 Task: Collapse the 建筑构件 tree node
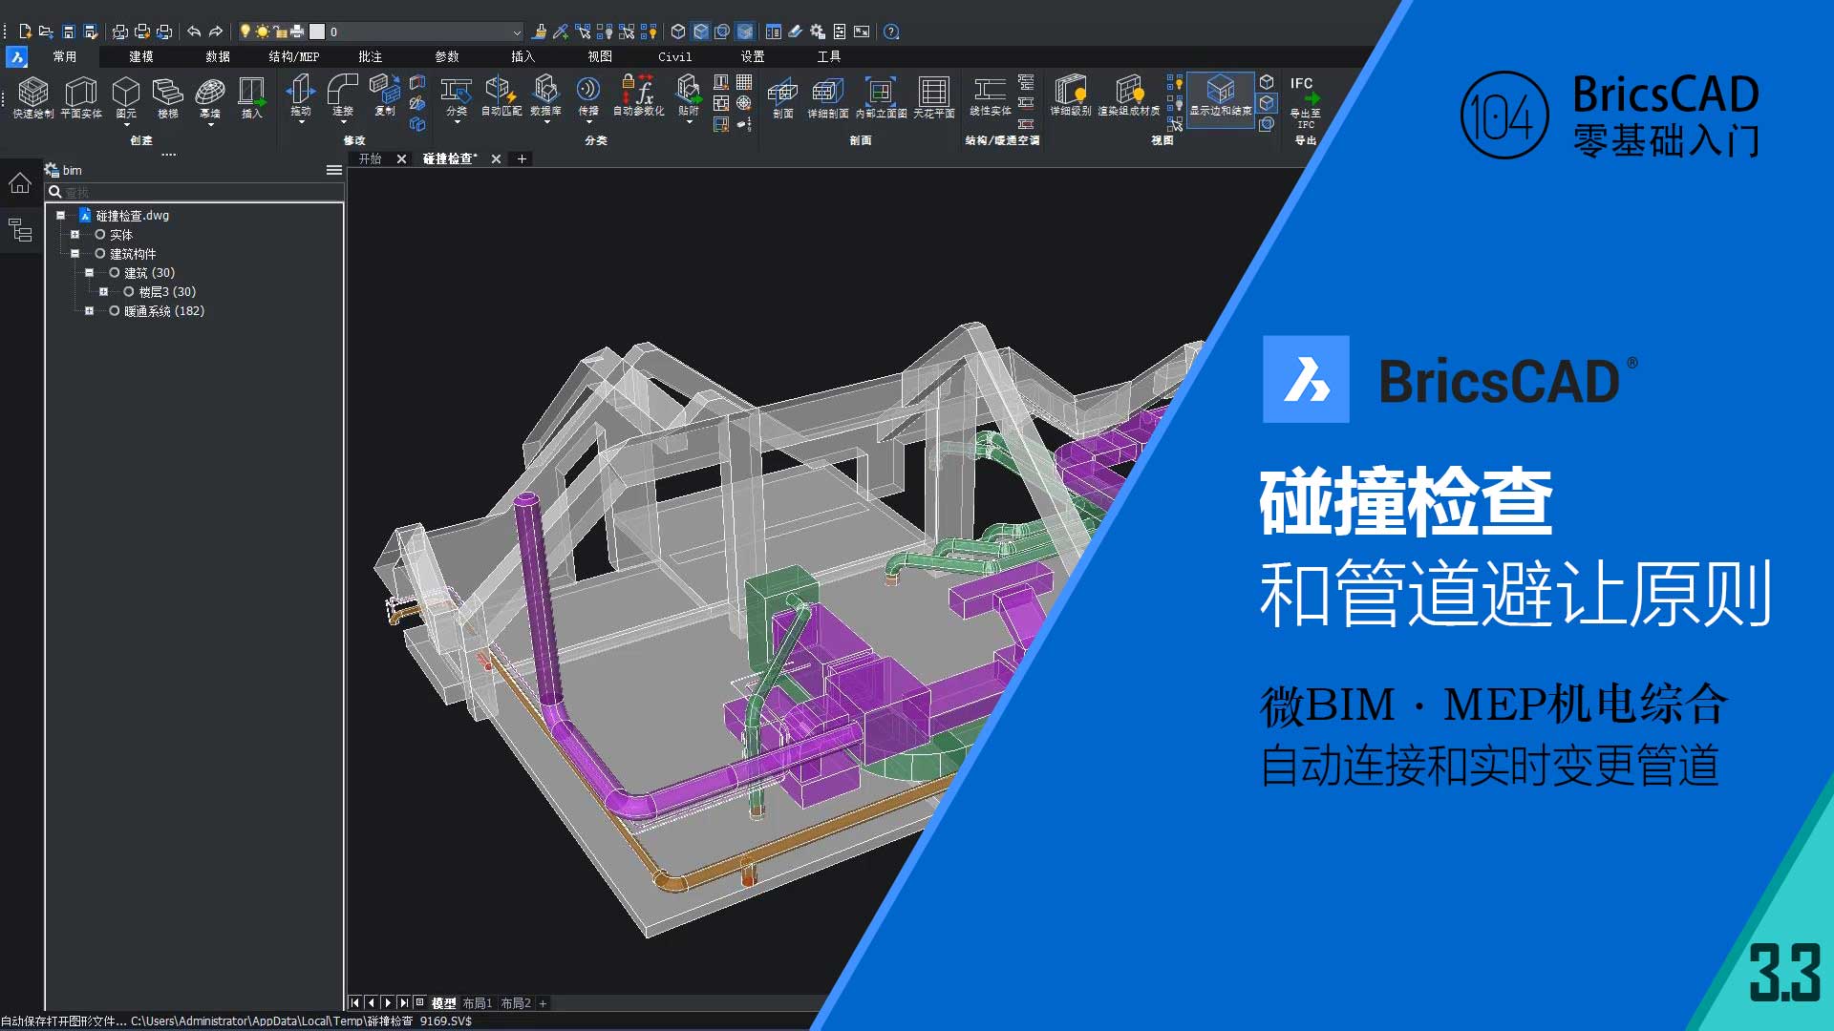tap(75, 254)
